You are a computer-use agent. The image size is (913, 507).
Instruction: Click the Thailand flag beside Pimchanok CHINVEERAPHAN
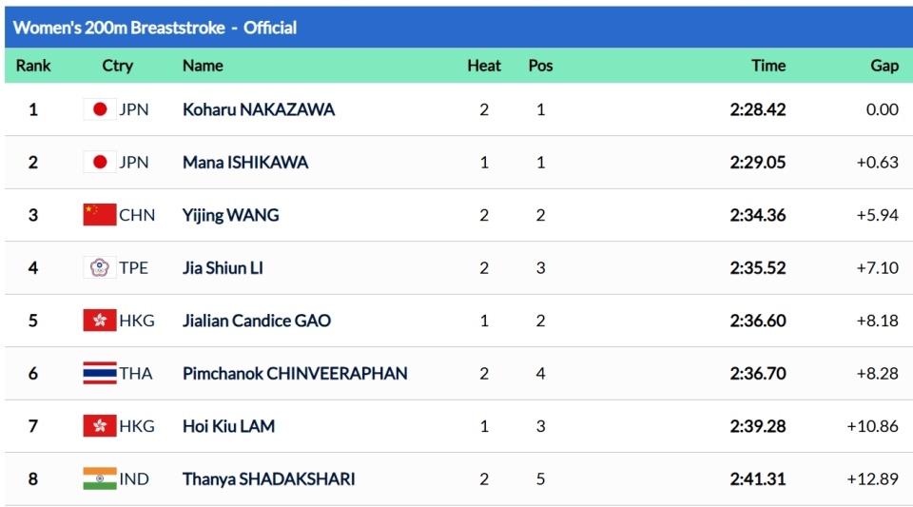coord(99,373)
